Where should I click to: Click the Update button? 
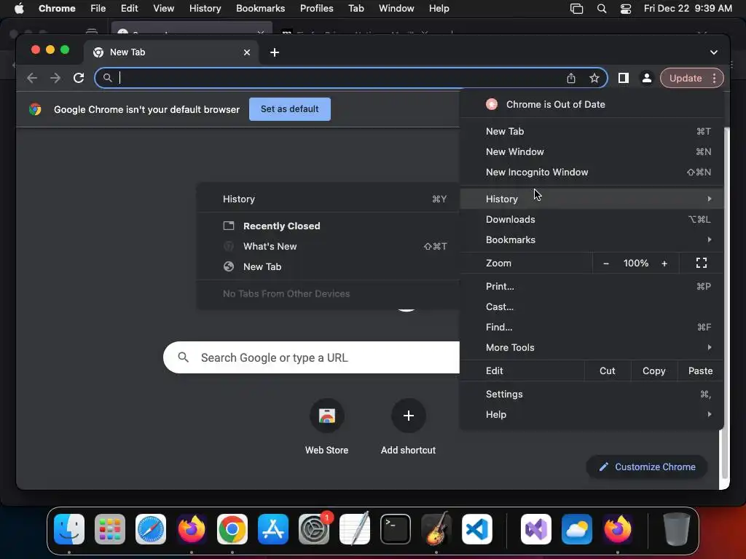[685, 78]
